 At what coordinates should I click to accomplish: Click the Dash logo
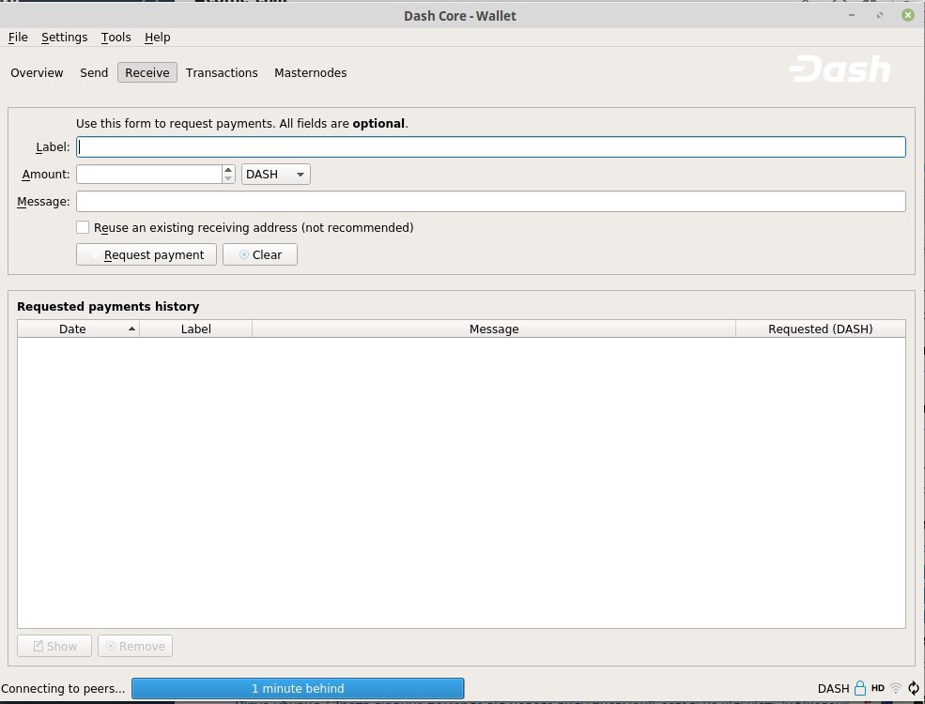pos(840,69)
